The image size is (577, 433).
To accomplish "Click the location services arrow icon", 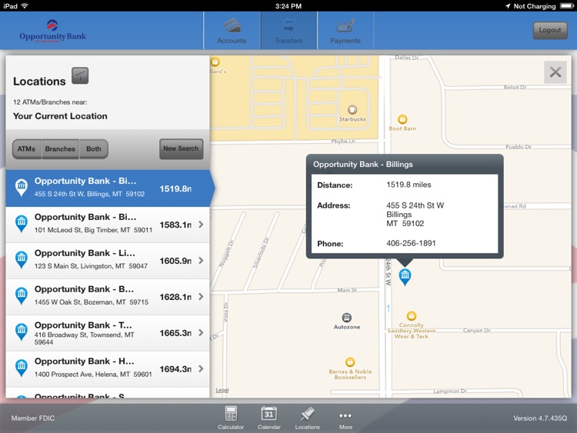I will tap(508, 6).
